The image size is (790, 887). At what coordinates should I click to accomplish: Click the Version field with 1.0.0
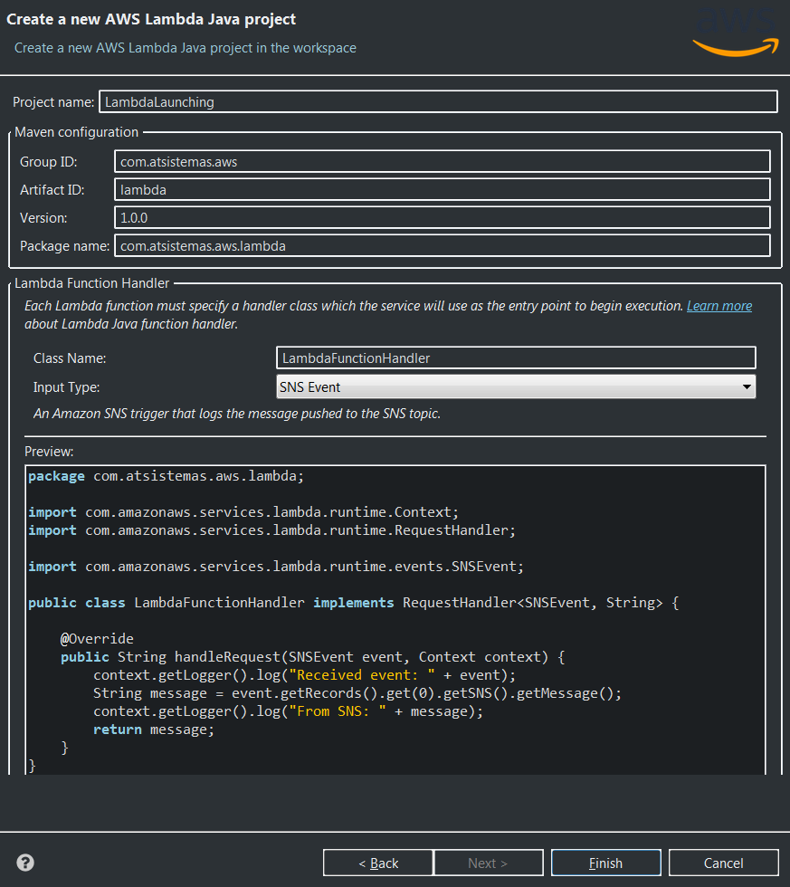point(443,218)
